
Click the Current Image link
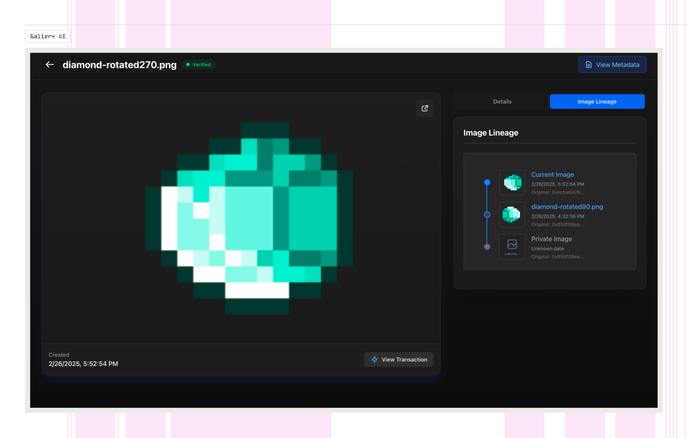tap(552, 175)
